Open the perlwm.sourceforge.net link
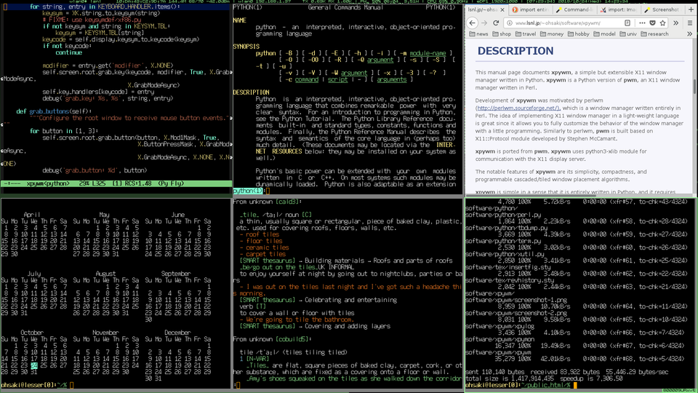Viewport: 698px width, 393px height. 518,108
